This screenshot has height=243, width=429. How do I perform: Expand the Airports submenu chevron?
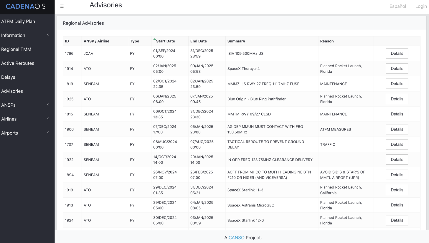pyautogui.click(x=48, y=133)
